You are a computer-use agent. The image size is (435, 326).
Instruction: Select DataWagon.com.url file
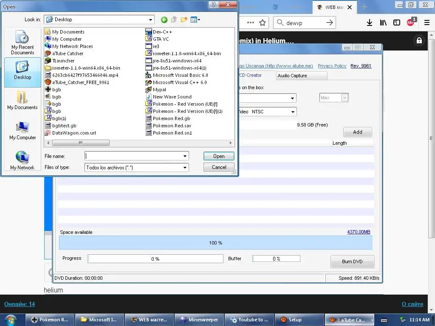(x=71, y=133)
